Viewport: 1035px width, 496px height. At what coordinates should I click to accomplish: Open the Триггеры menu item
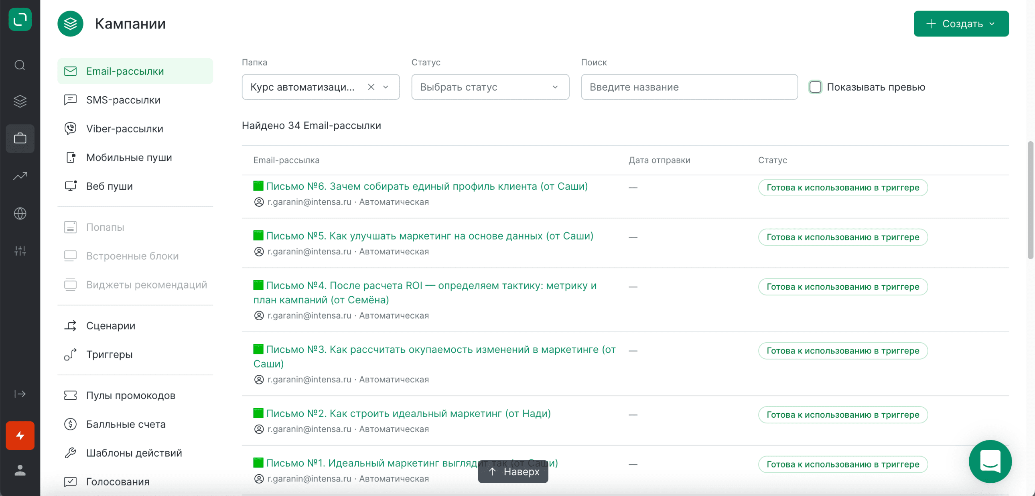point(109,354)
